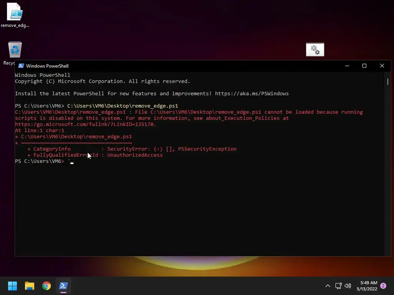Open the Recycle Bin desktop icon
This screenshot has width=394, height=295.
(15, 50)
